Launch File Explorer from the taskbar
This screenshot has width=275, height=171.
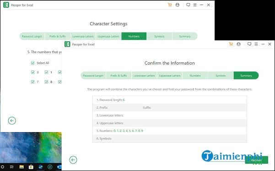point(22,167)
